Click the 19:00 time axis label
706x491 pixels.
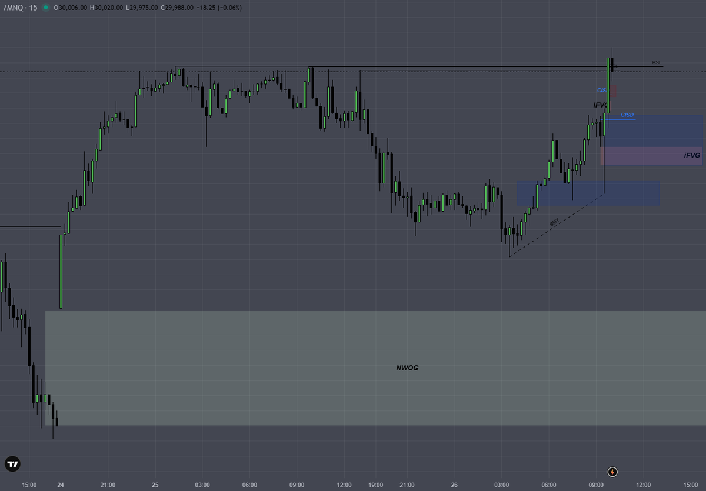click(376, 485)
